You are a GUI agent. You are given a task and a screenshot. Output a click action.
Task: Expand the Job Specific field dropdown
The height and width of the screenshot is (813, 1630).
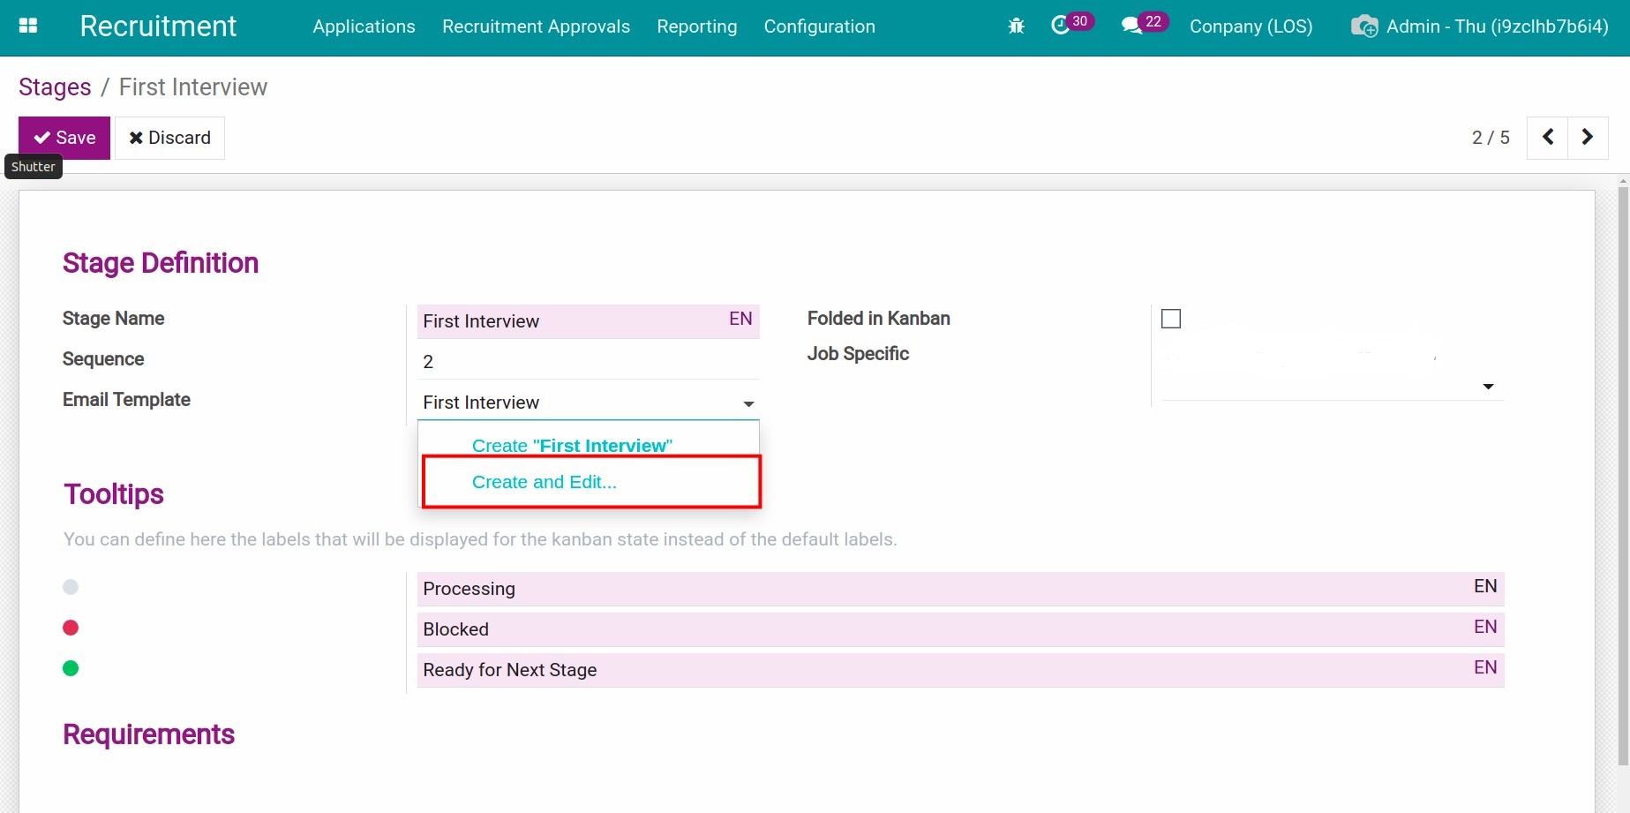click(x=1488, y=387)
